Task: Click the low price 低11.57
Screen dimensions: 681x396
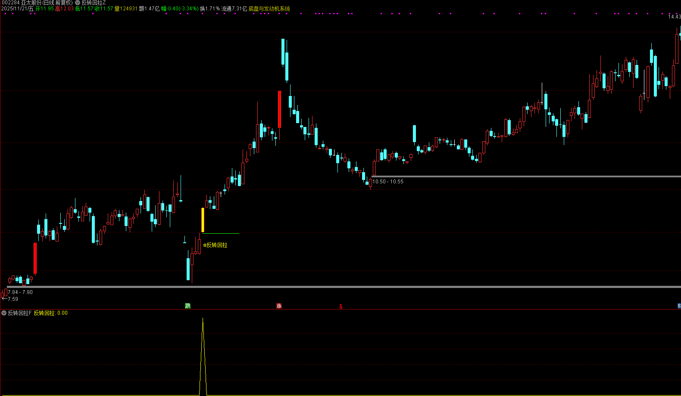Action: point(84,9)
